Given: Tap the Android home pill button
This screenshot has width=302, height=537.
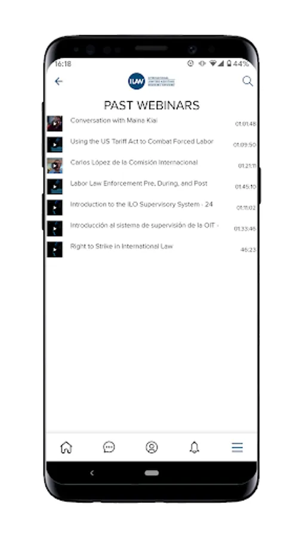Looking at the screenshot, I should pyautogui.click(x=152, y=473).
